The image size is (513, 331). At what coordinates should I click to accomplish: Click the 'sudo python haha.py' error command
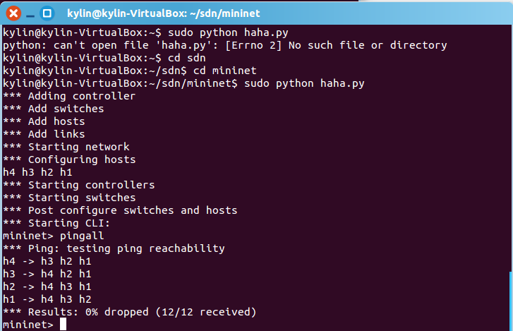(229, 32)
